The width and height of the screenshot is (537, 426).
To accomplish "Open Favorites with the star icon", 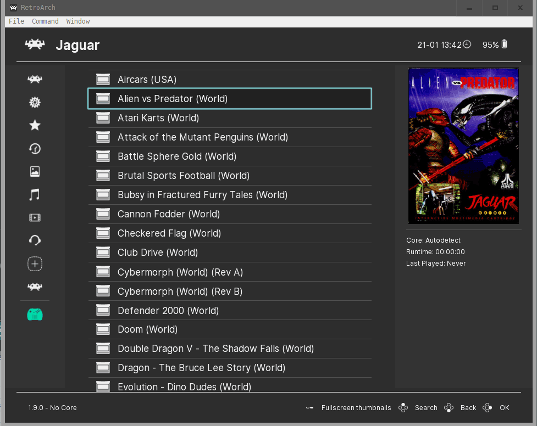I will coord(35,125).
